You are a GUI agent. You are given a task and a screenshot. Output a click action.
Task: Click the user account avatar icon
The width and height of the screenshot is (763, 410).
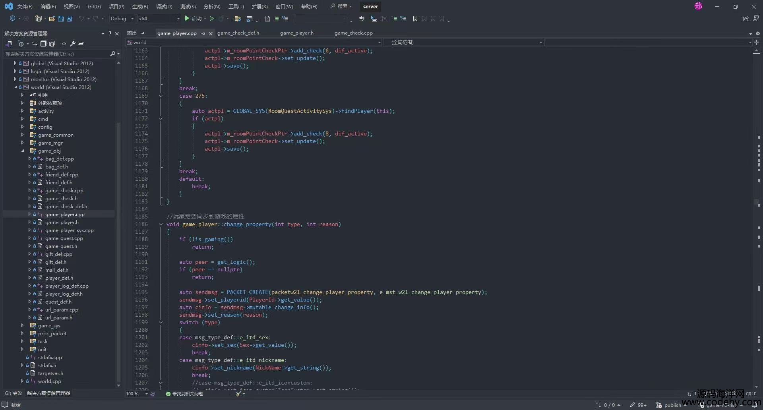point(698,6)
